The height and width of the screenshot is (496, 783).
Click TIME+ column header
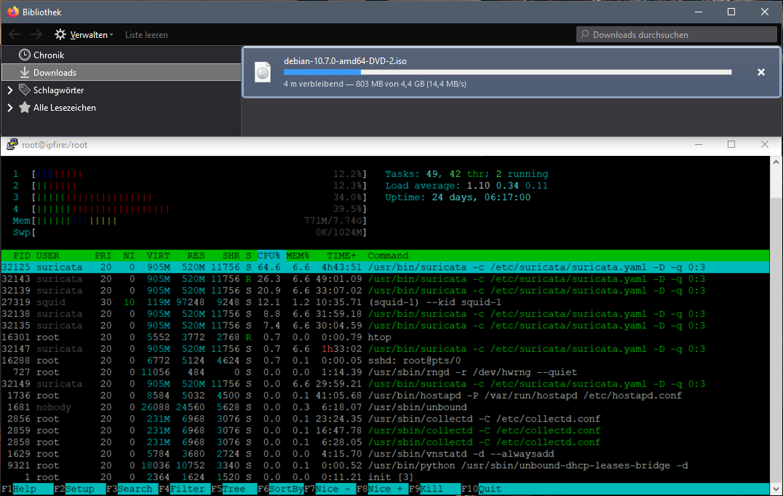341,256
